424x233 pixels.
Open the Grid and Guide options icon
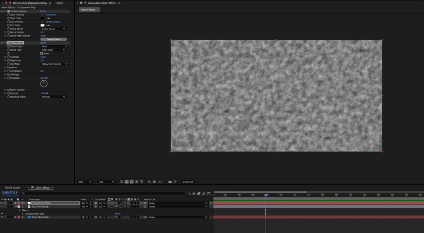tap(142, 182)
